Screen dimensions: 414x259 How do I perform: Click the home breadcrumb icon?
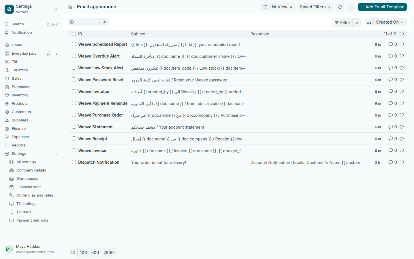[x=70, y=7]
